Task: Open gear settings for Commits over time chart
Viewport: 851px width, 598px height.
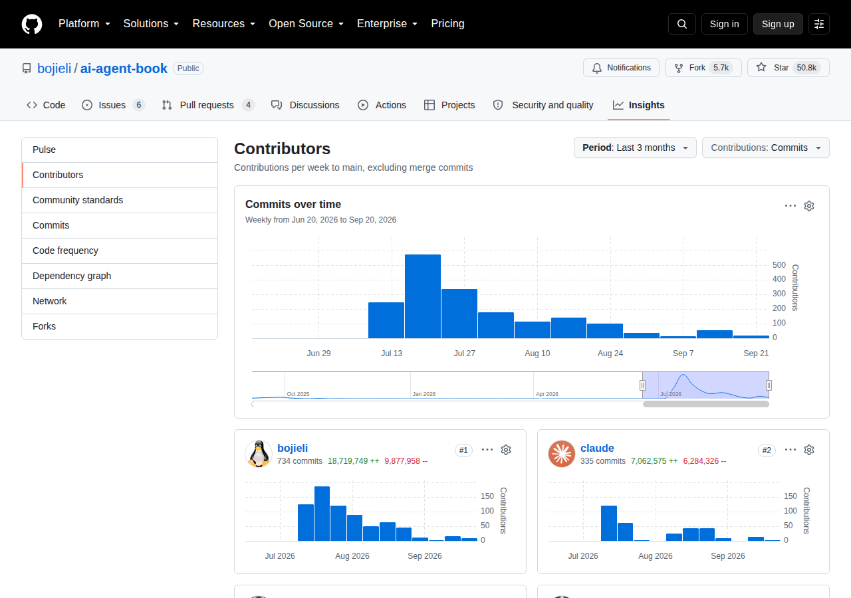Action: [809, 206]
